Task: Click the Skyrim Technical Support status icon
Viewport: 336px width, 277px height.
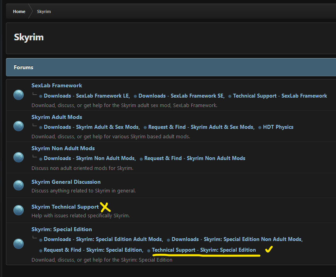Action: coord(19,210)
